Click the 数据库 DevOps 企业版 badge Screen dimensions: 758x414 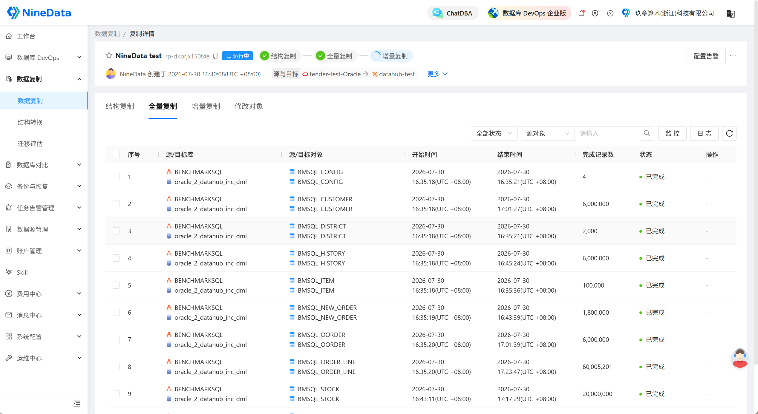(529, 13)
